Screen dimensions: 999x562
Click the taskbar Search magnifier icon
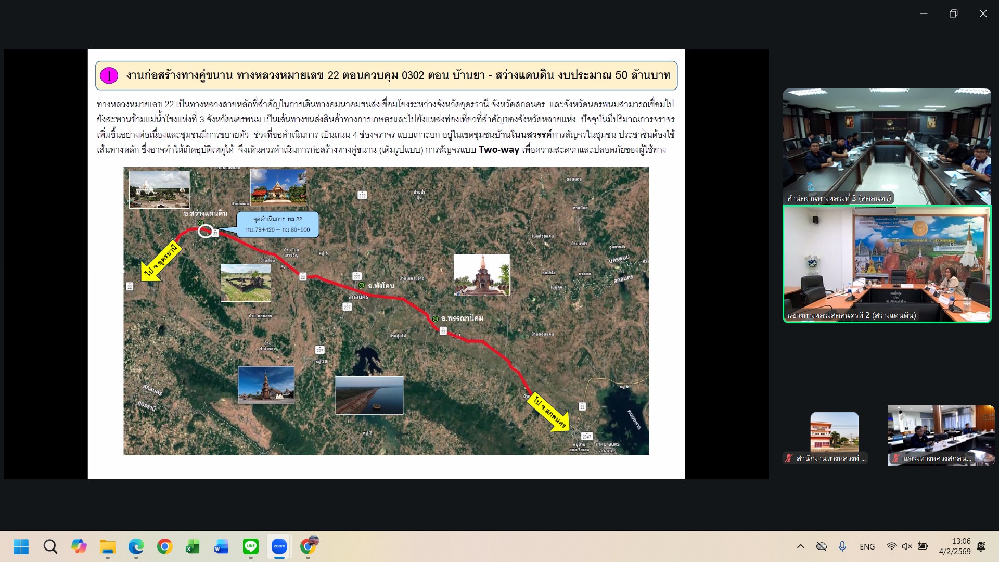50,546
